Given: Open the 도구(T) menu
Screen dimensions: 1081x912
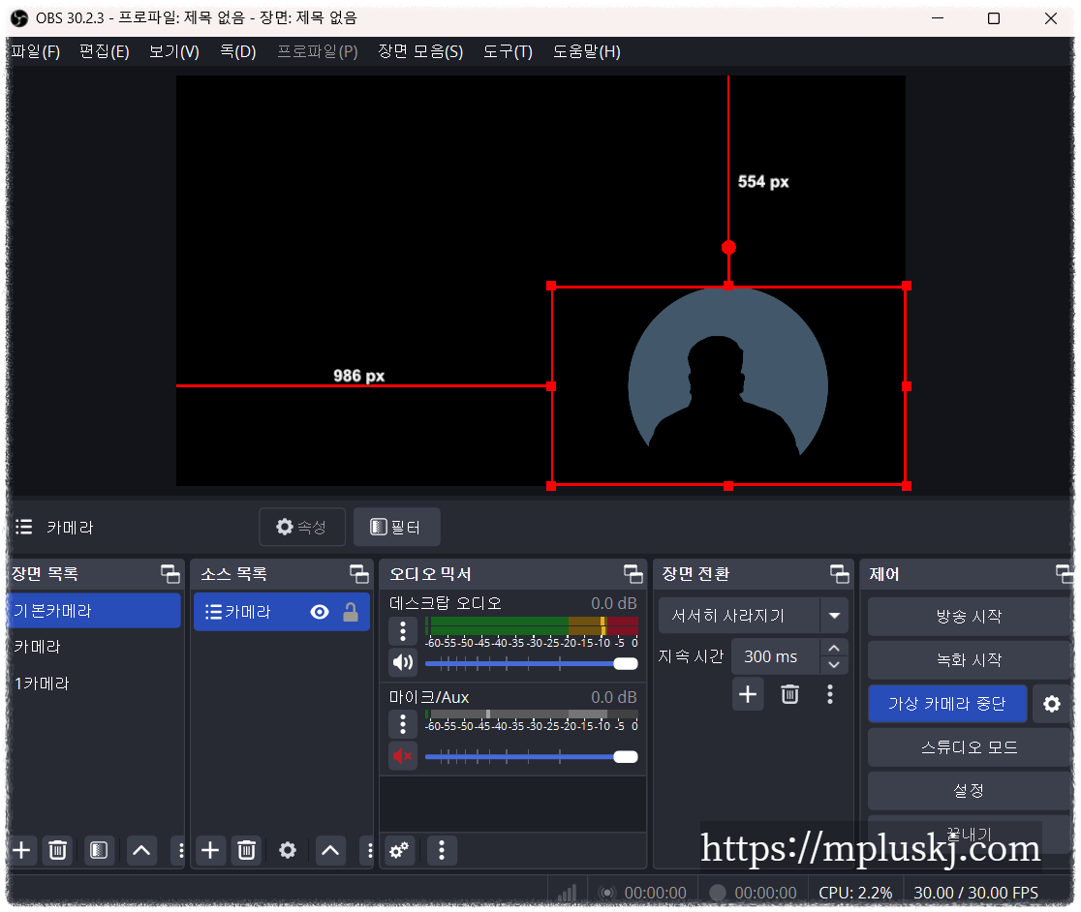Looking at the screenshot, I should tap(507, 51).
